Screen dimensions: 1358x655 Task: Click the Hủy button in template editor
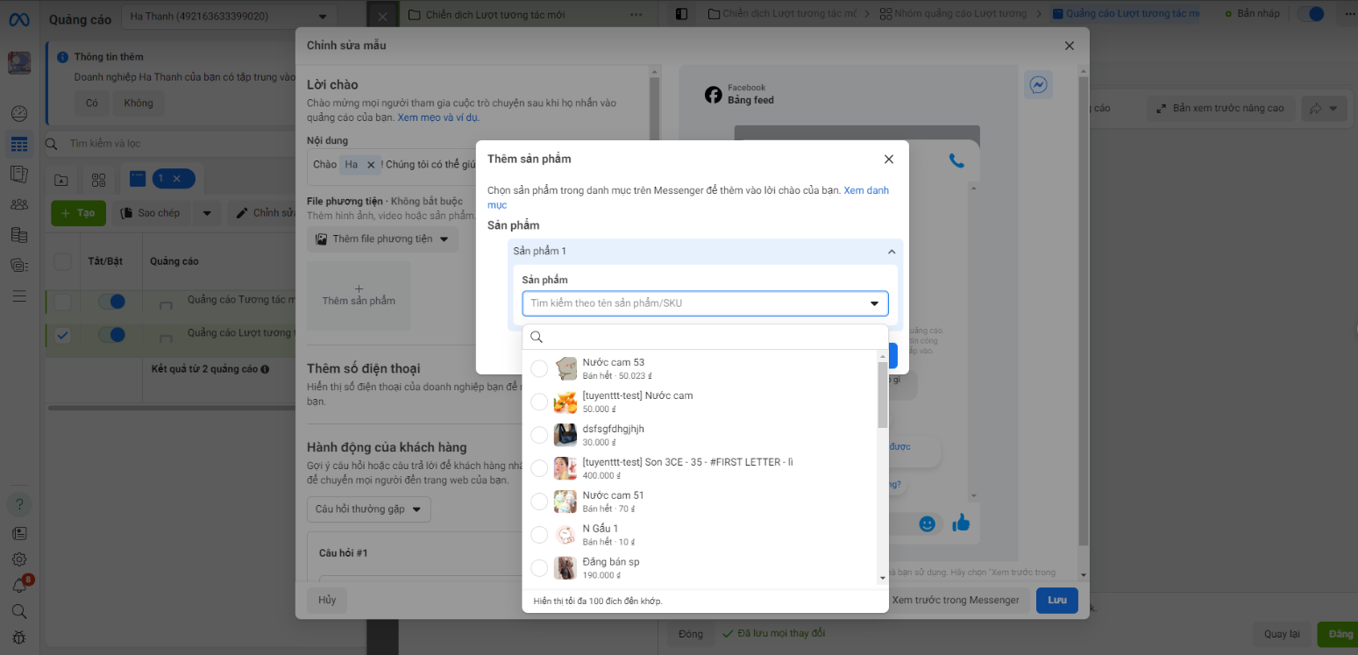(x=327, y=601)
